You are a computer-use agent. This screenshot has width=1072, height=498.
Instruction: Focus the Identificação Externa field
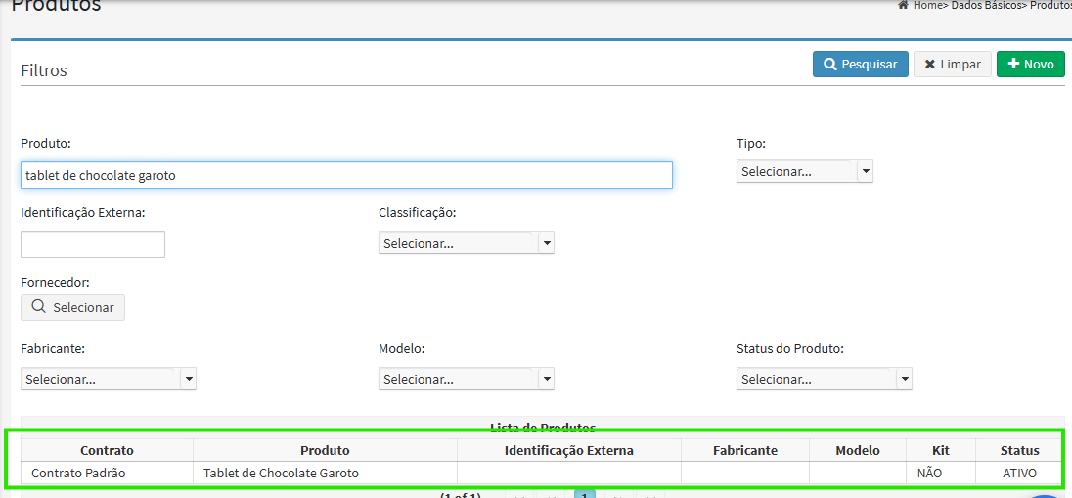pyautogui.click(x=93, y=245)
